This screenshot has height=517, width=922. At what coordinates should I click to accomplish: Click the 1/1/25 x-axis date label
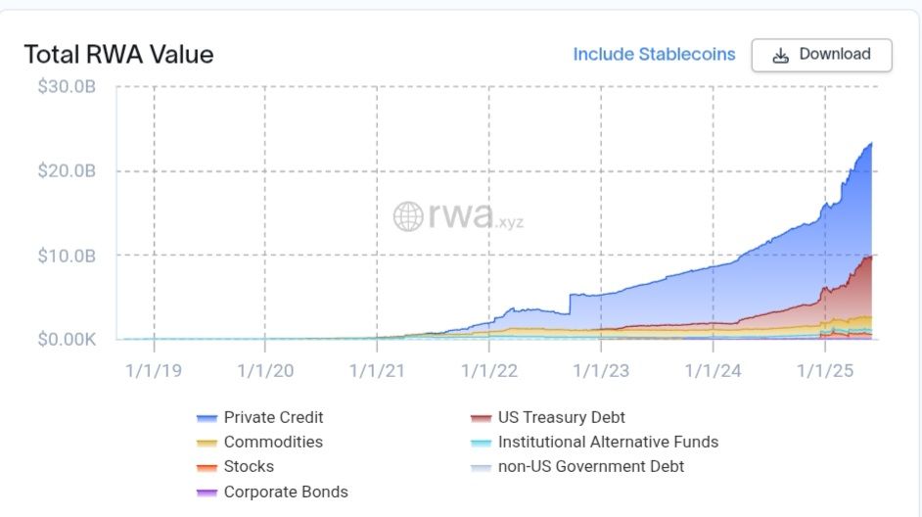coord(824,370)
